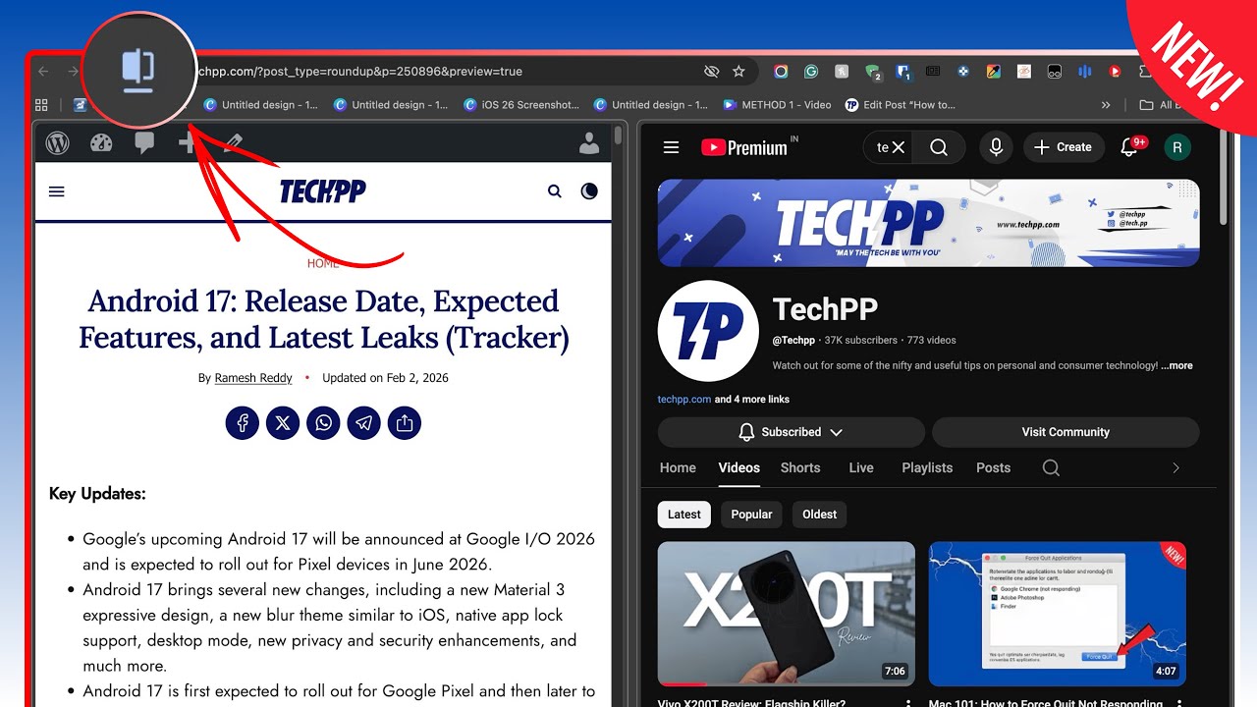Reveal more channel tabs with right chevron

(x=1175, y=468)
